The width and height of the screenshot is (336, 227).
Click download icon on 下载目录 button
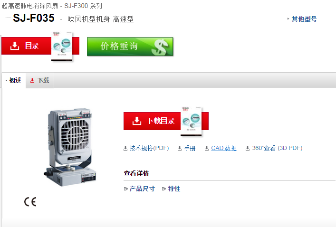pyautogui.click(x=137, y=121)
